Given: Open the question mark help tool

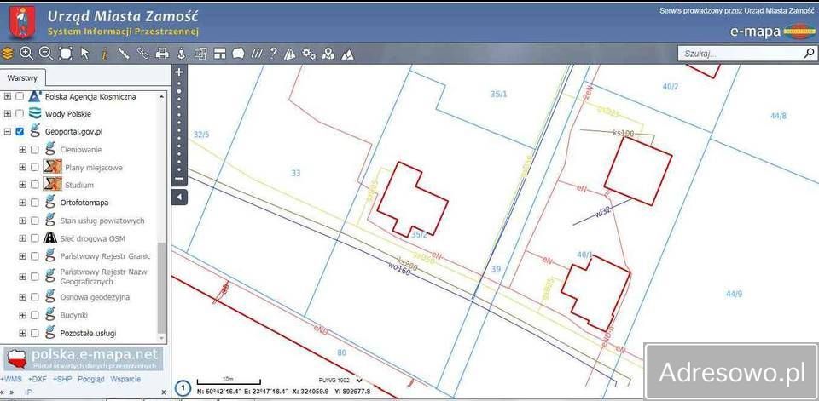Looking at the screenshot, I should pos(273,53).
